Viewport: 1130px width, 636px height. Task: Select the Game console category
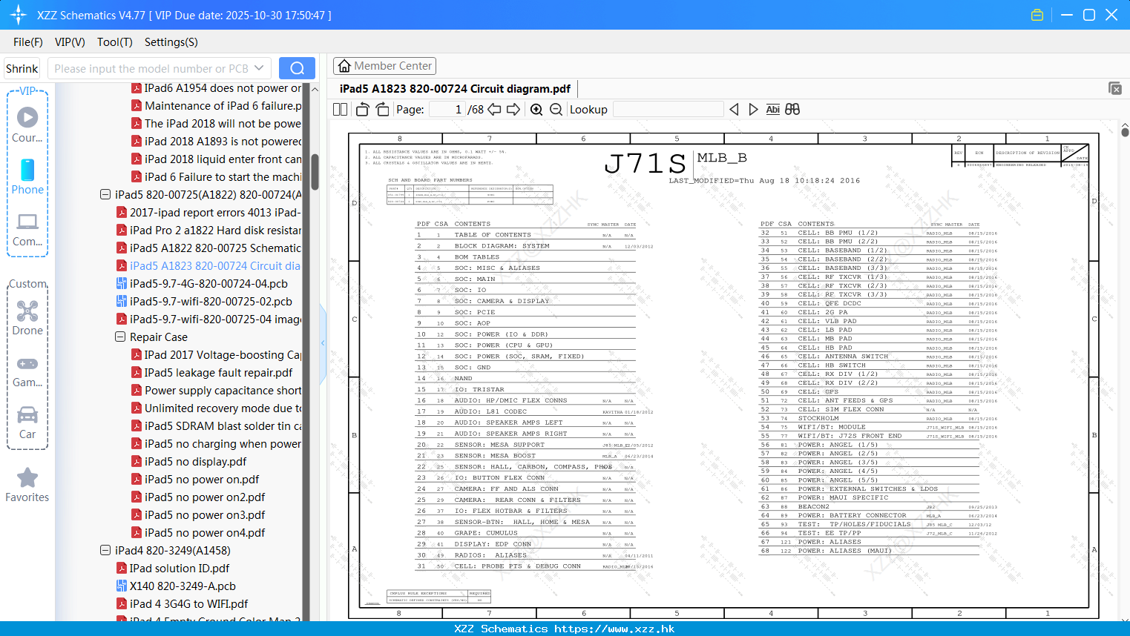click(x=27, y=371)
